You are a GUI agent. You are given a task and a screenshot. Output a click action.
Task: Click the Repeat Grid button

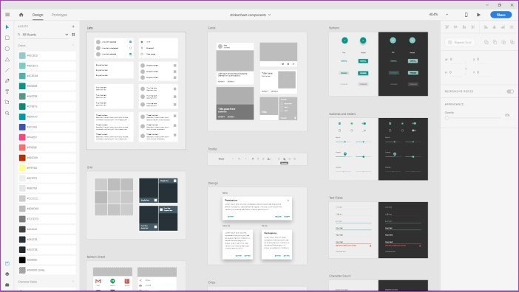tap(460, 42)
